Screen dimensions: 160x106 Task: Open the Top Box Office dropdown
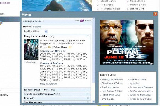[x=35, y=31]
